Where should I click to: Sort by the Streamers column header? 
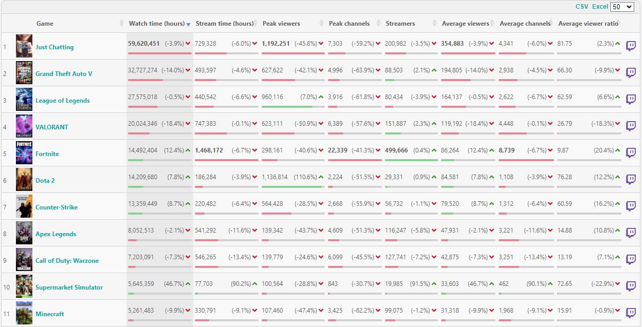400,24
